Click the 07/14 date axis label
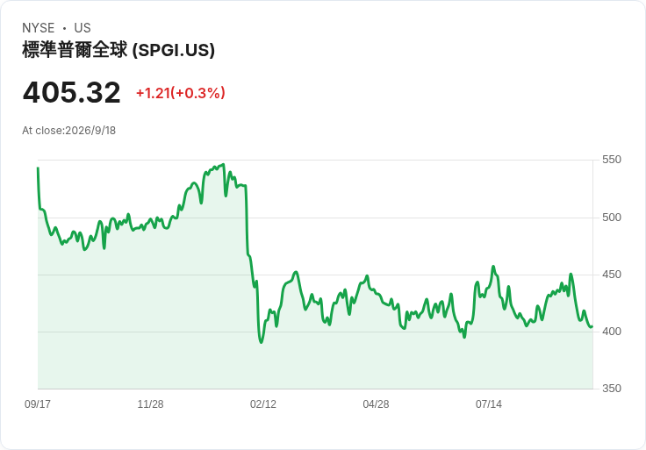The image size is (646, 450). [489, 404]
